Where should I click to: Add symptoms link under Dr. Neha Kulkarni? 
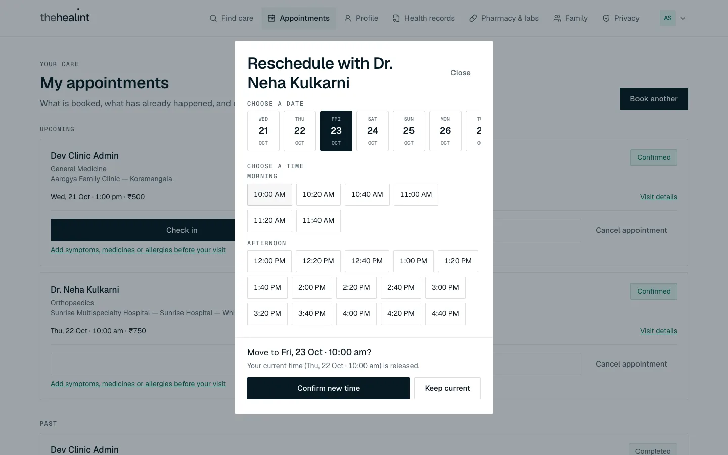coord(138,384)
